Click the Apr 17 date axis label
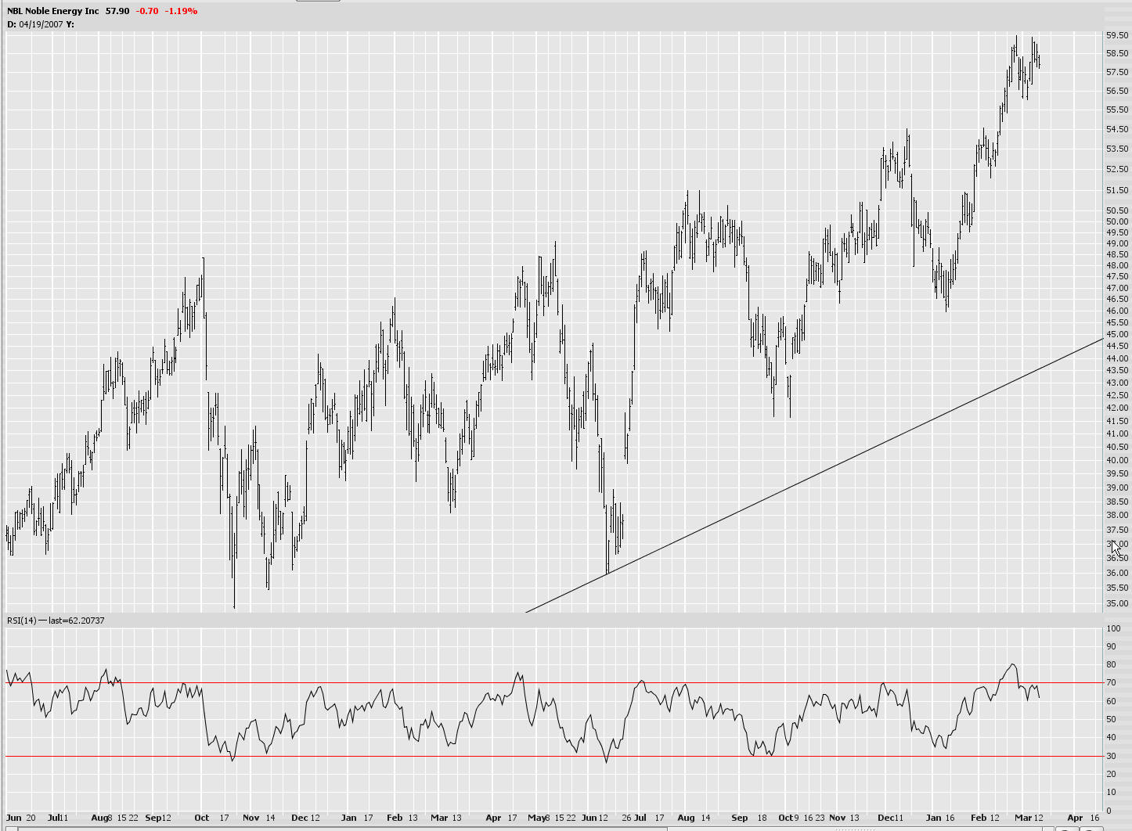 [502, 818]
